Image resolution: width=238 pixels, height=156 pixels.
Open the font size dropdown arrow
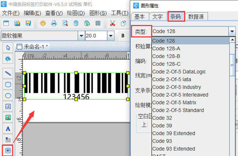tap(111, 36)
